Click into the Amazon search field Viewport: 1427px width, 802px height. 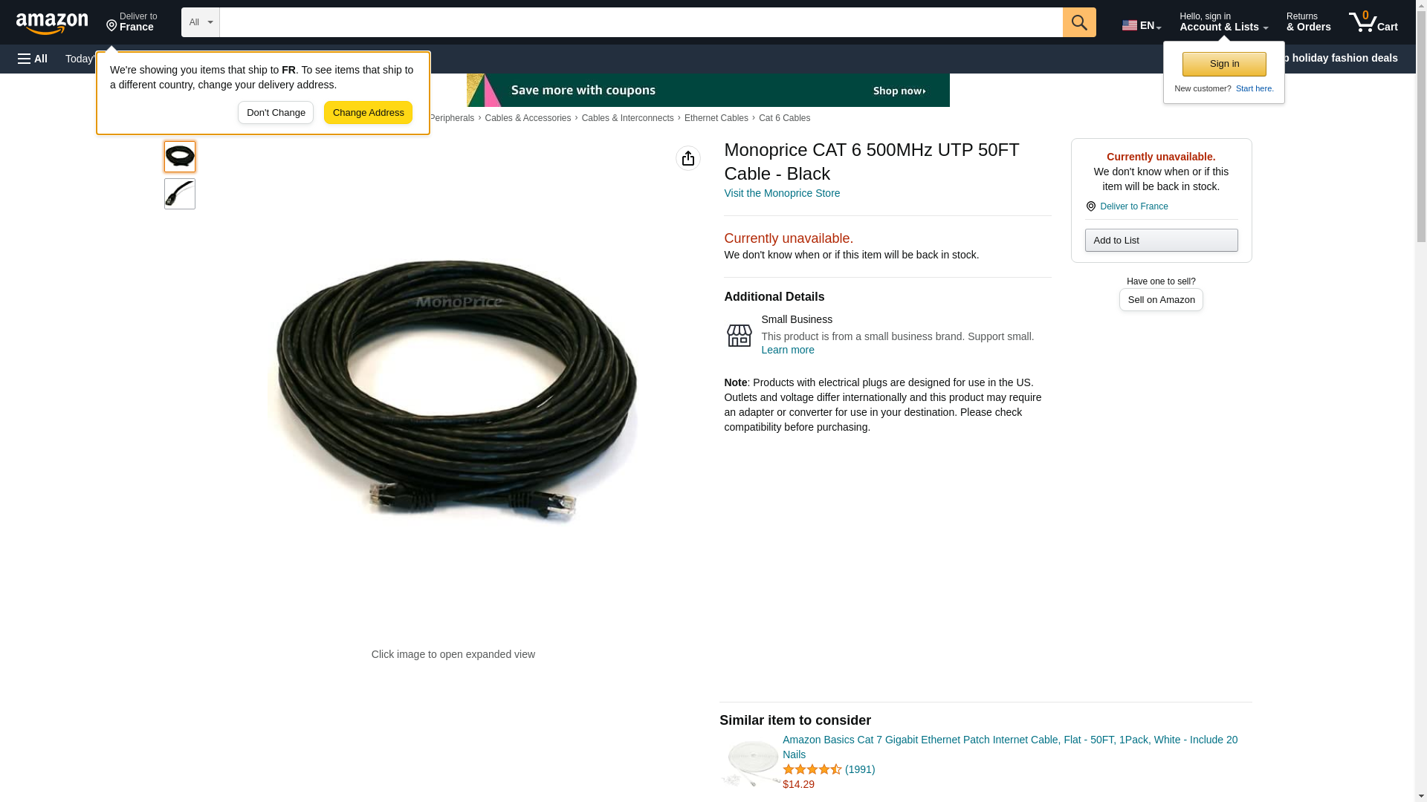coord(641,22)
